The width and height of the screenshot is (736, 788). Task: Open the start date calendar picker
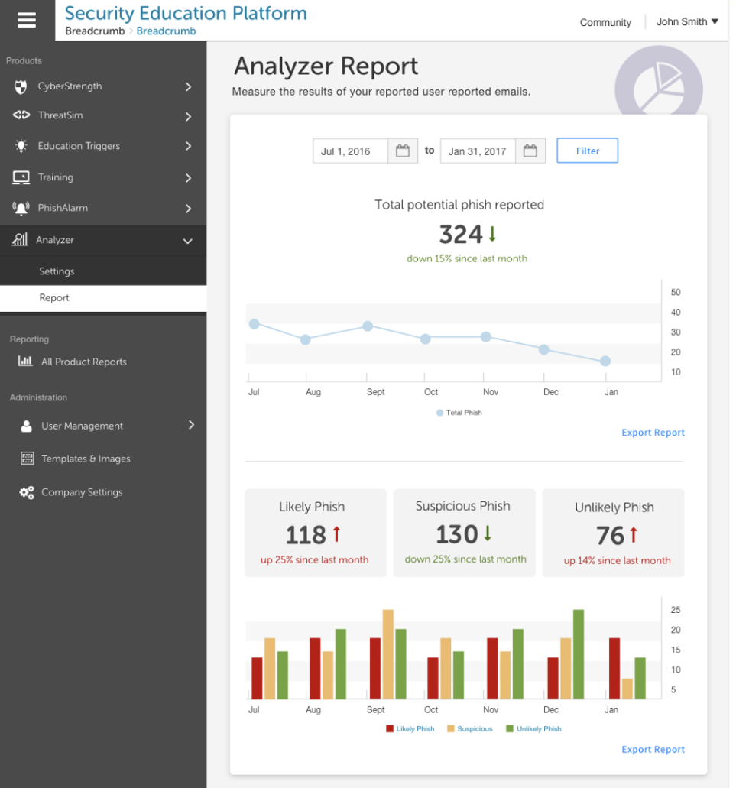pos(403,151)
